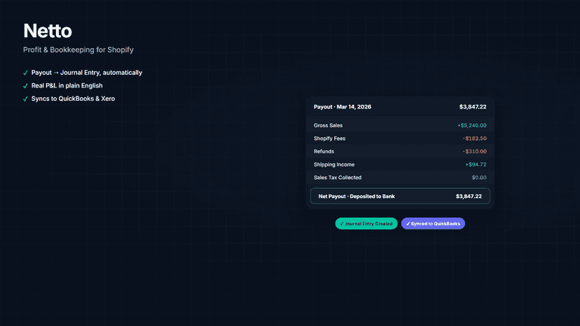Click the $0.00 sales tax value
The image size is (580, 326).
tap(479, 178)
